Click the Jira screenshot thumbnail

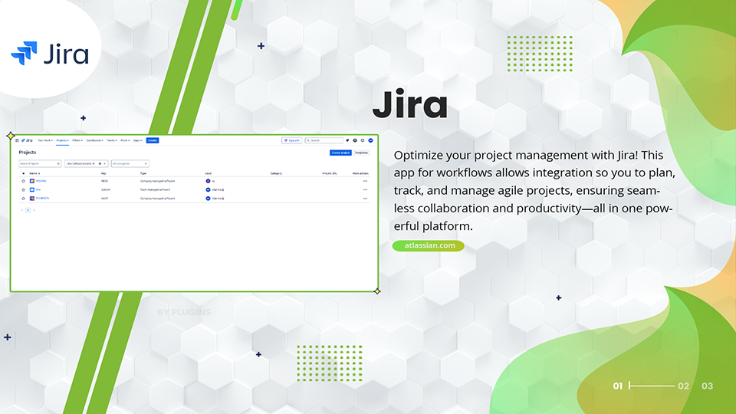coord(194,213)
